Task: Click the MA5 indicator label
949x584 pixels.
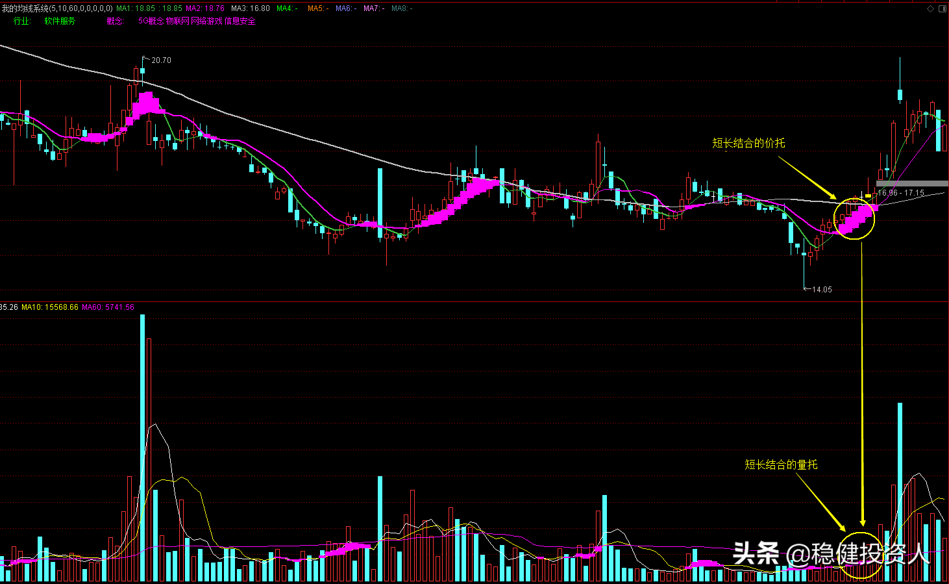Action: click(x=318, y=8)
